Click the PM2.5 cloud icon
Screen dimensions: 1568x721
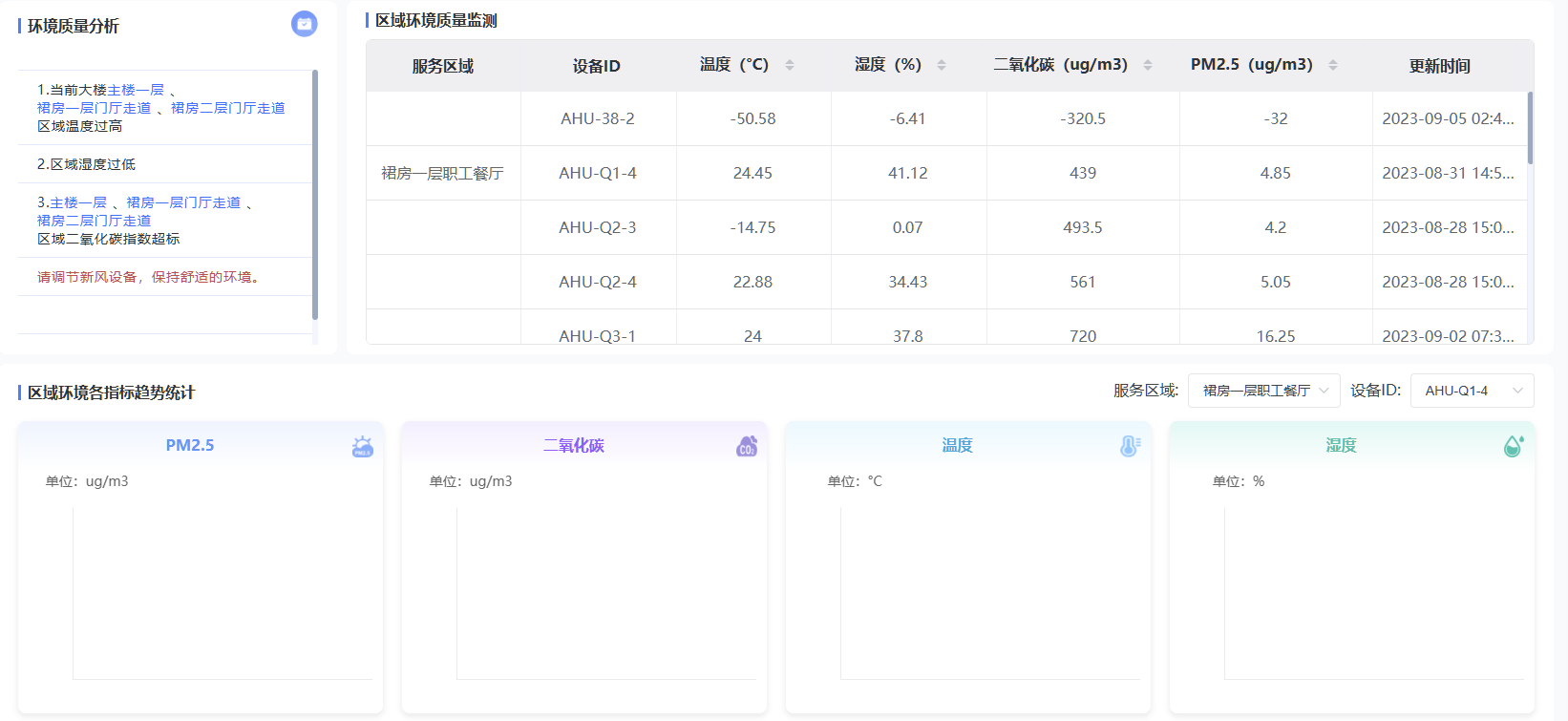[363, 446]
